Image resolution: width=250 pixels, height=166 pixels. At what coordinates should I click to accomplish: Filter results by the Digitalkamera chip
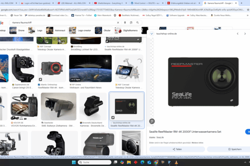[126, 30]
